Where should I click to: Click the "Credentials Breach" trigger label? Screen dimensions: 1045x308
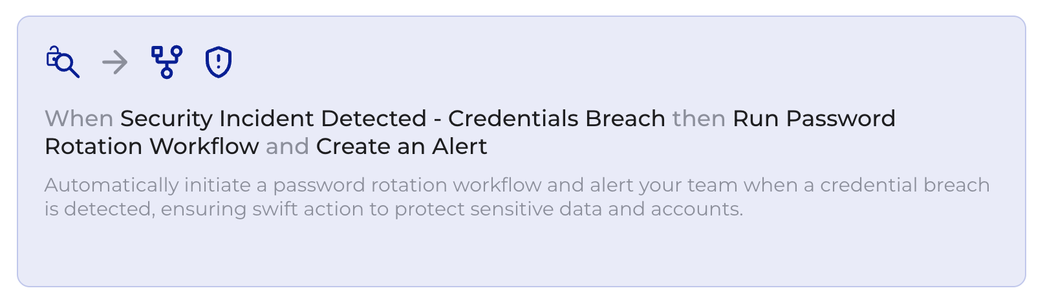[556, 119]
